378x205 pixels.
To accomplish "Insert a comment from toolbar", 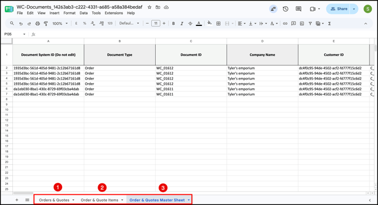I will tap(293, 23).
